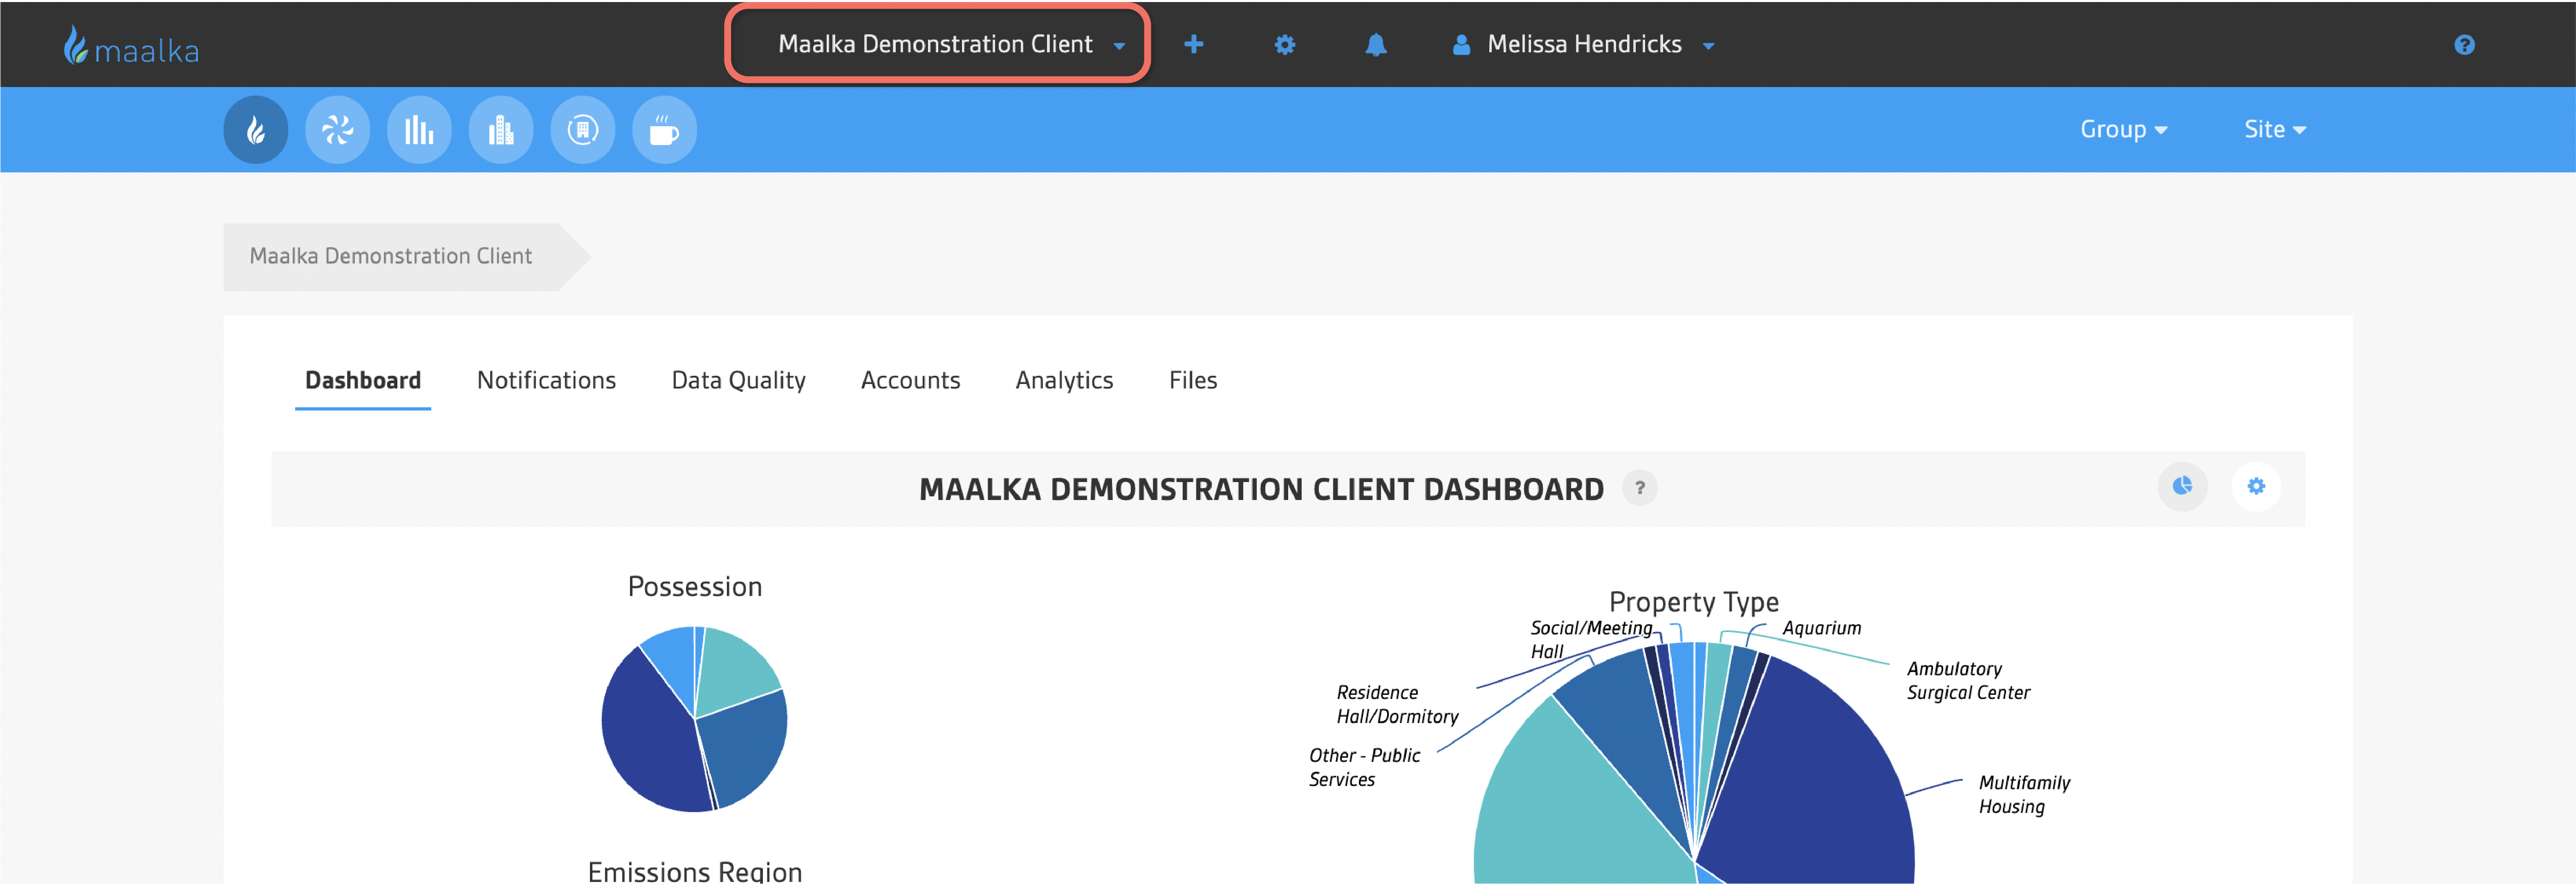Screen dimensions: 2576x884
Task: Select the circled building icon
Action: 583,130
